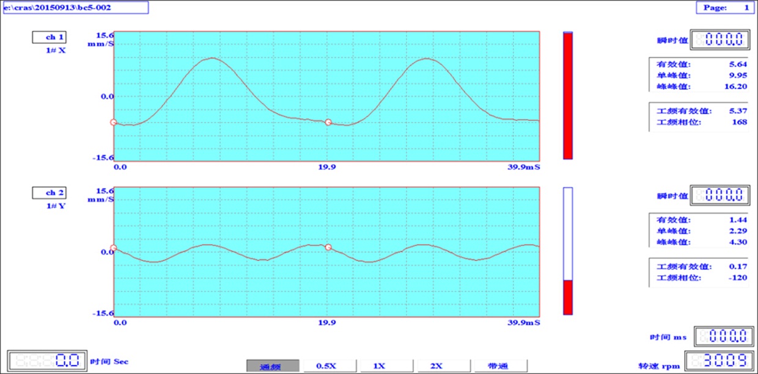Image resolution: width=758 pixels, height=374 pixels.
Task: Click ch 2 cursor marker near 19.9 ms
Action: click(x=328, y=247)
